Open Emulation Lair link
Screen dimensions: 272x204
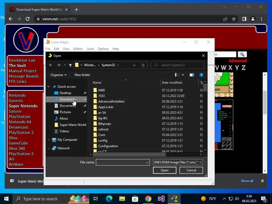22,60
